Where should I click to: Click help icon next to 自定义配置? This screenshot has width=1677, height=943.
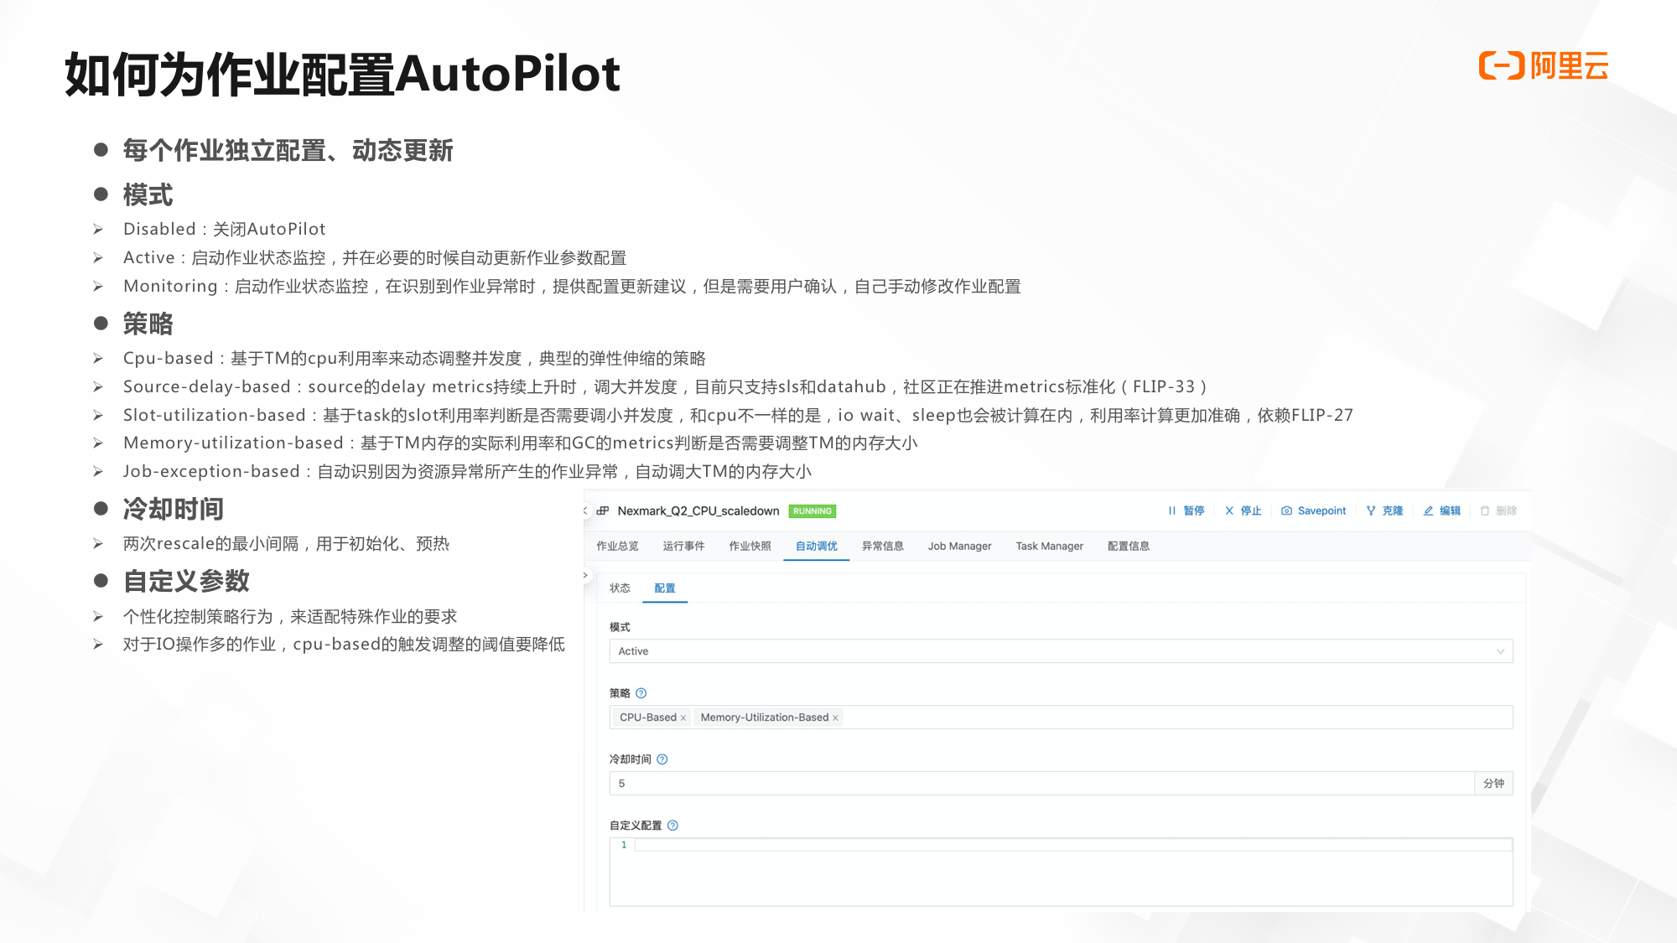click(x=672, y=826)
